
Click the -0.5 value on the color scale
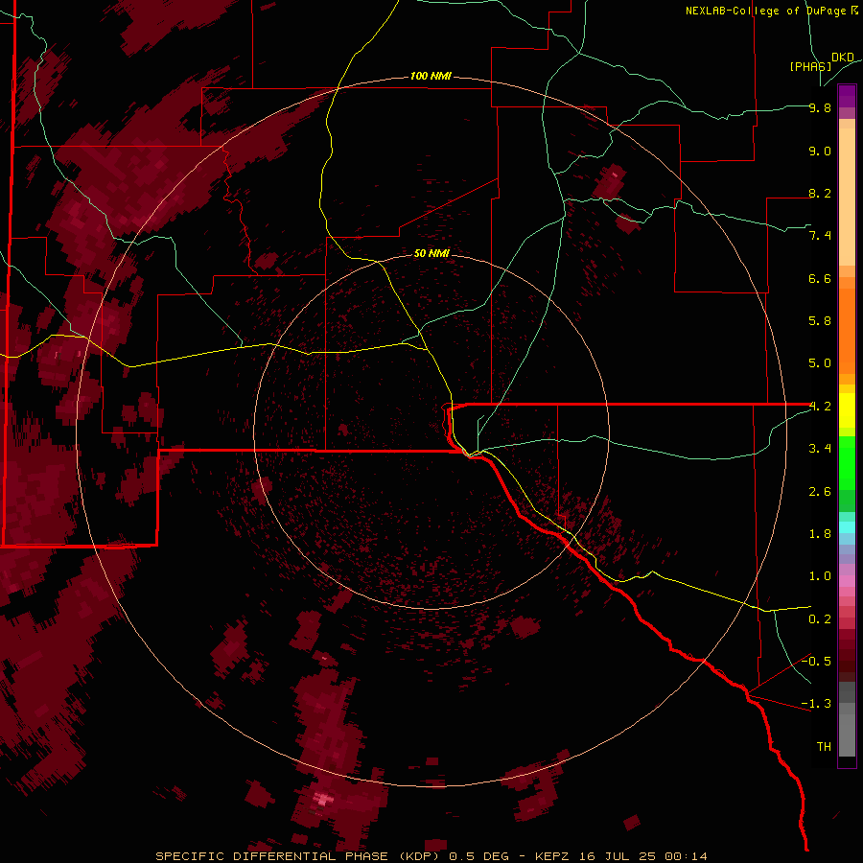pyautogui.click(x=816, y=662)
